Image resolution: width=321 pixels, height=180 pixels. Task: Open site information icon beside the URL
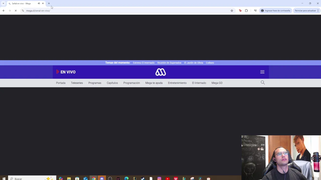point(23,10)
